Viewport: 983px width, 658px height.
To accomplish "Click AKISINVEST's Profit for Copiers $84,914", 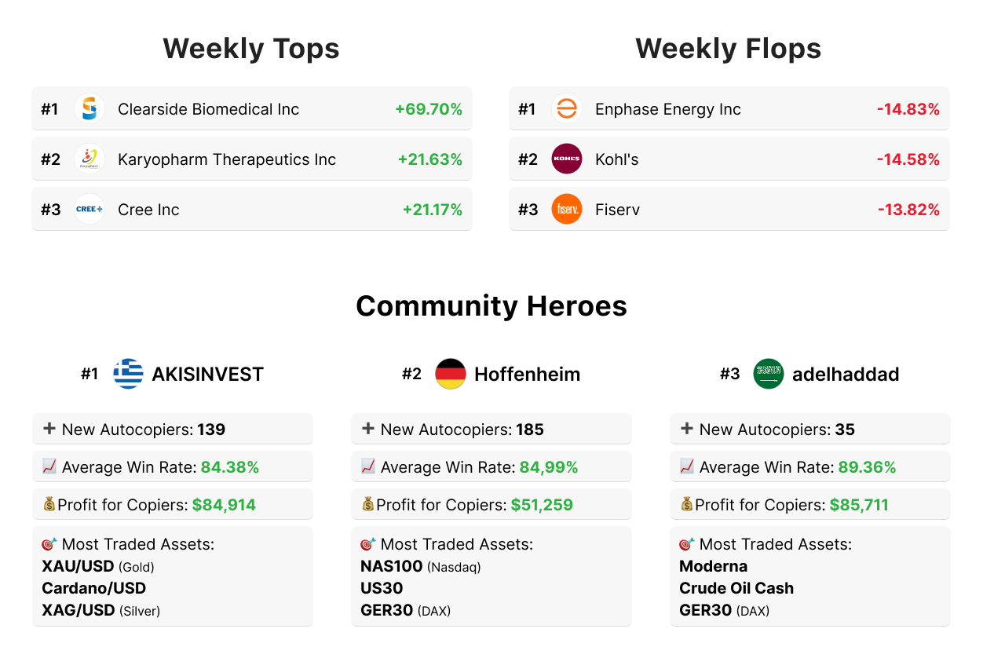I will tap(224, 505).
